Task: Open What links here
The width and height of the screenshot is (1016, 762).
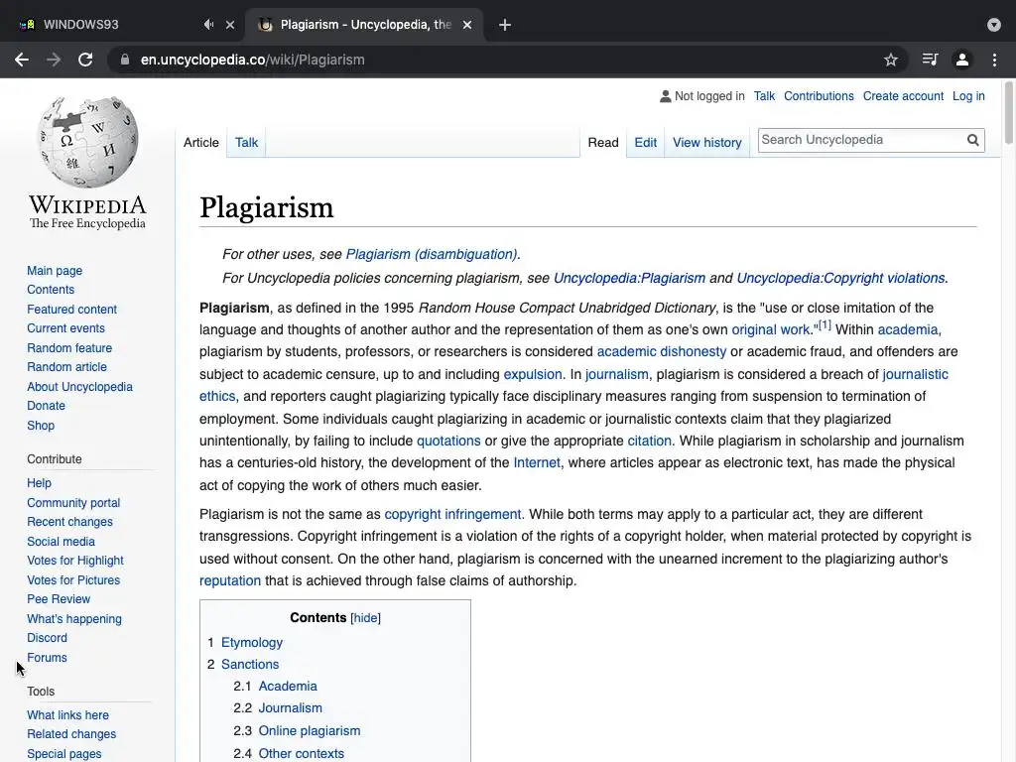Action: click(x=68, y=715)
